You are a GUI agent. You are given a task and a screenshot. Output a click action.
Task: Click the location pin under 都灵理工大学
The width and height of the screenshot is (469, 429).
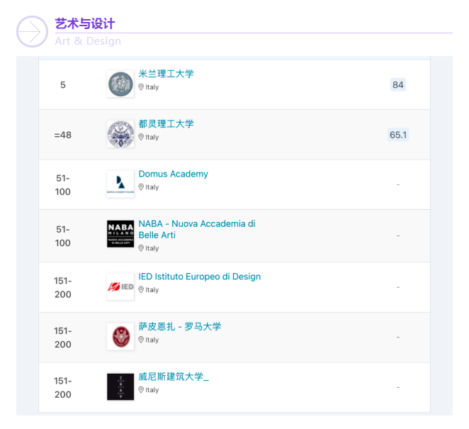click(141, 137)
